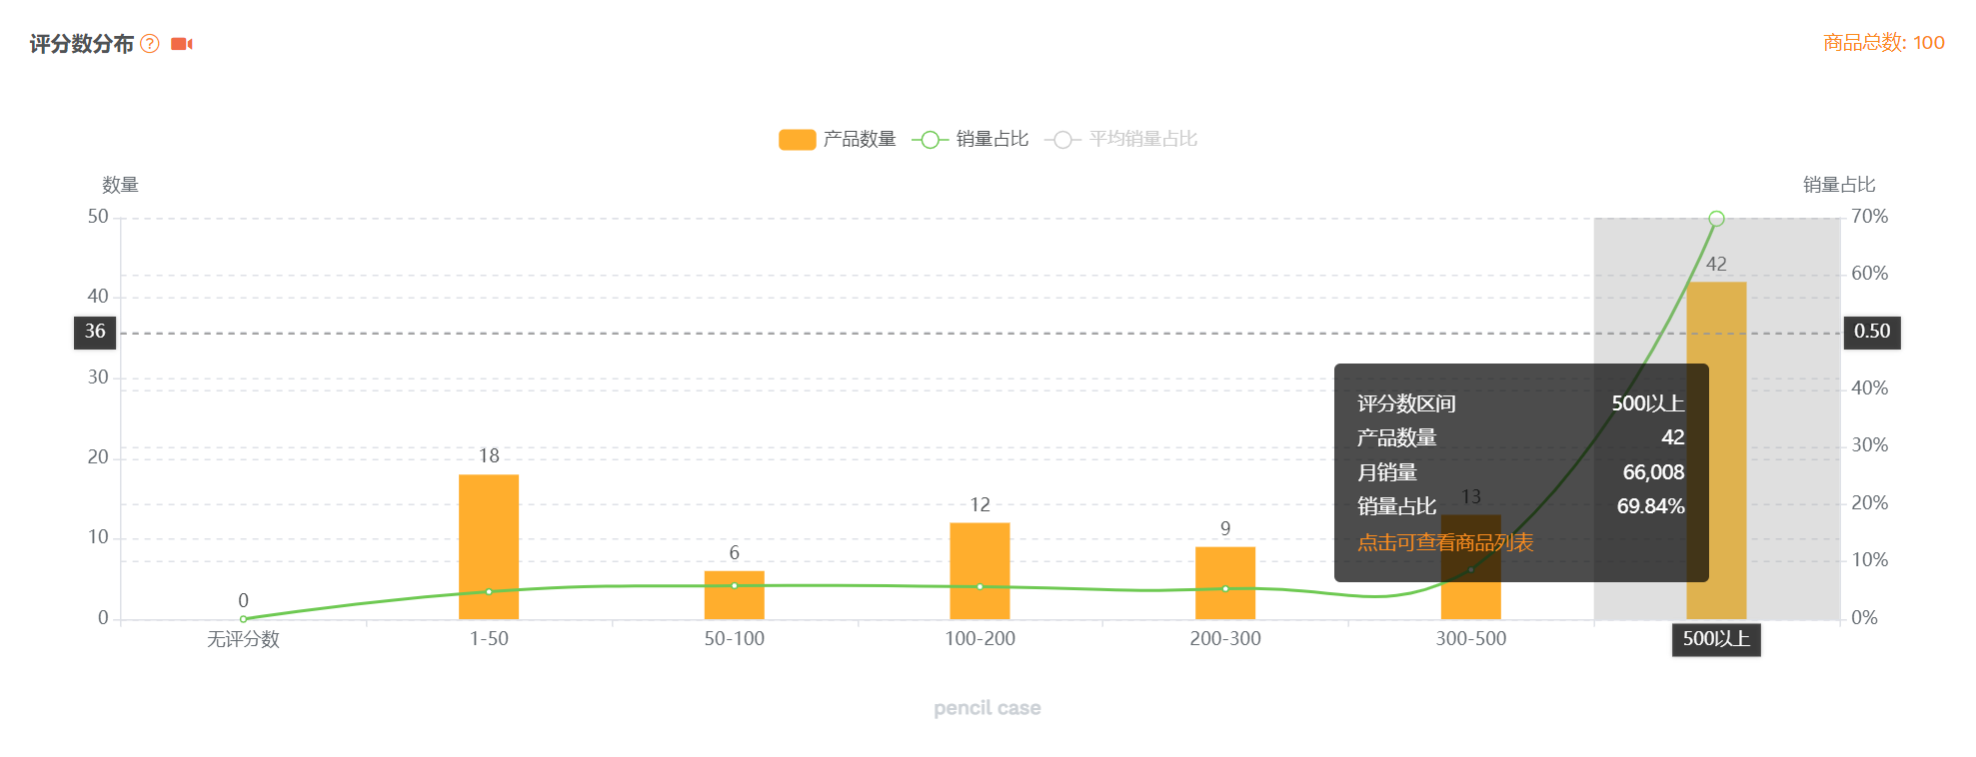
Task: Click the 500以上 bar showing 42
Action: click(x=1716, y=449)
